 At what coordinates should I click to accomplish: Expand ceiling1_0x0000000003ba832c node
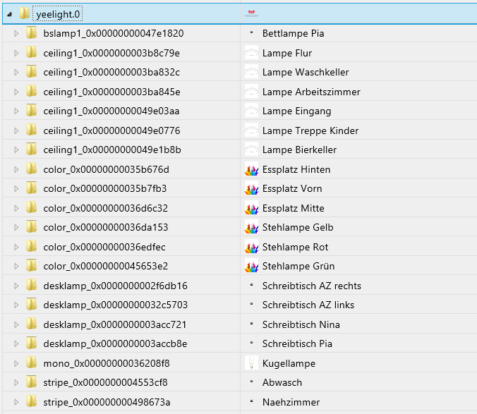[x=16, y=73]
